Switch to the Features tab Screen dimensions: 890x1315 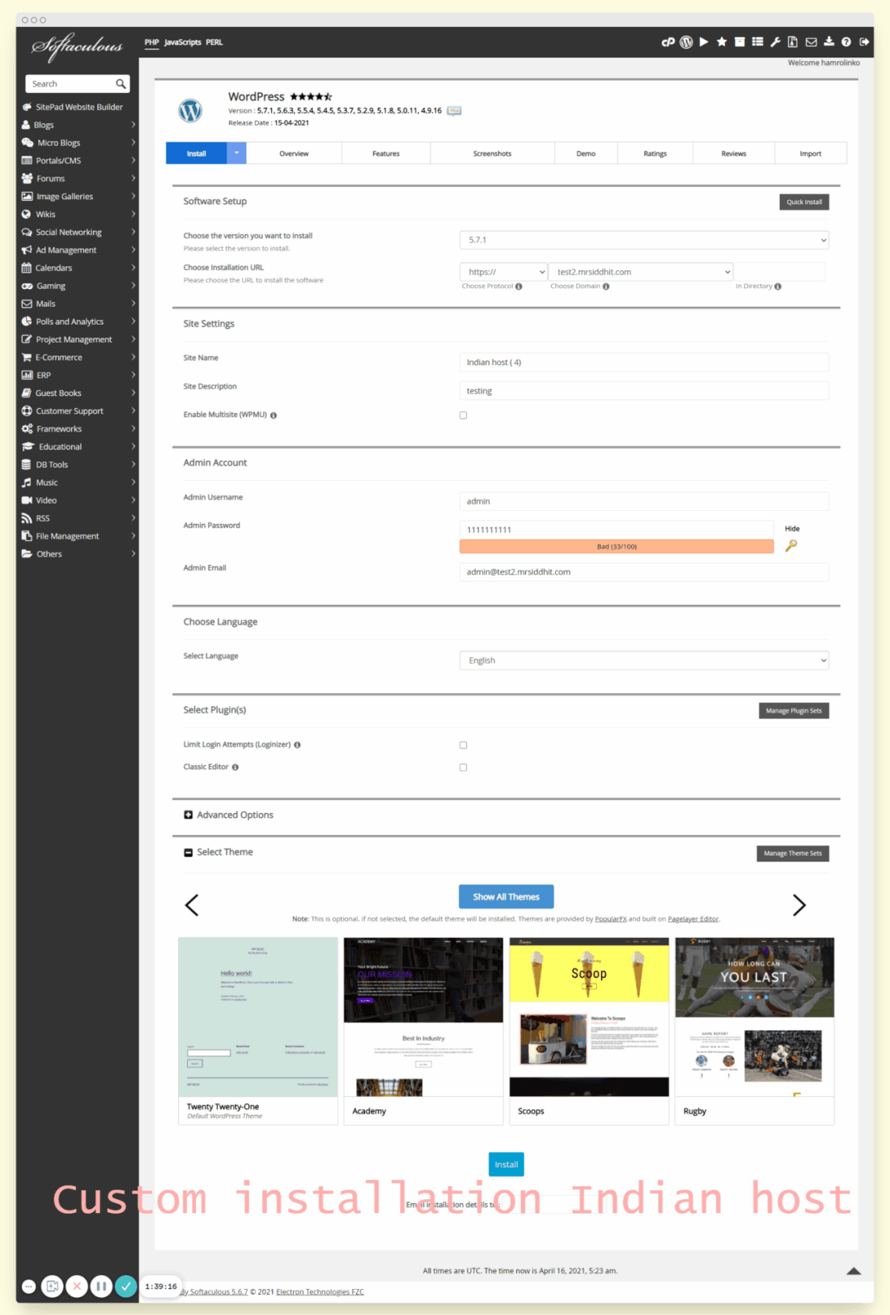386,153
